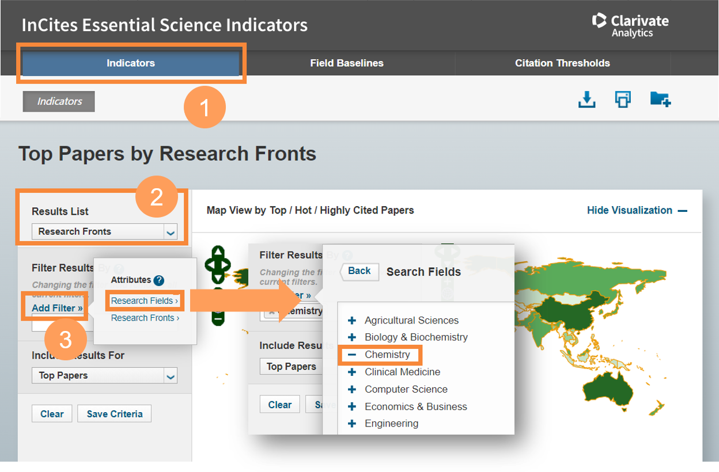The height and width of the screenshot is (472, 719).
Task: Click the print icon in the toolbar
Action: point(623,100)
